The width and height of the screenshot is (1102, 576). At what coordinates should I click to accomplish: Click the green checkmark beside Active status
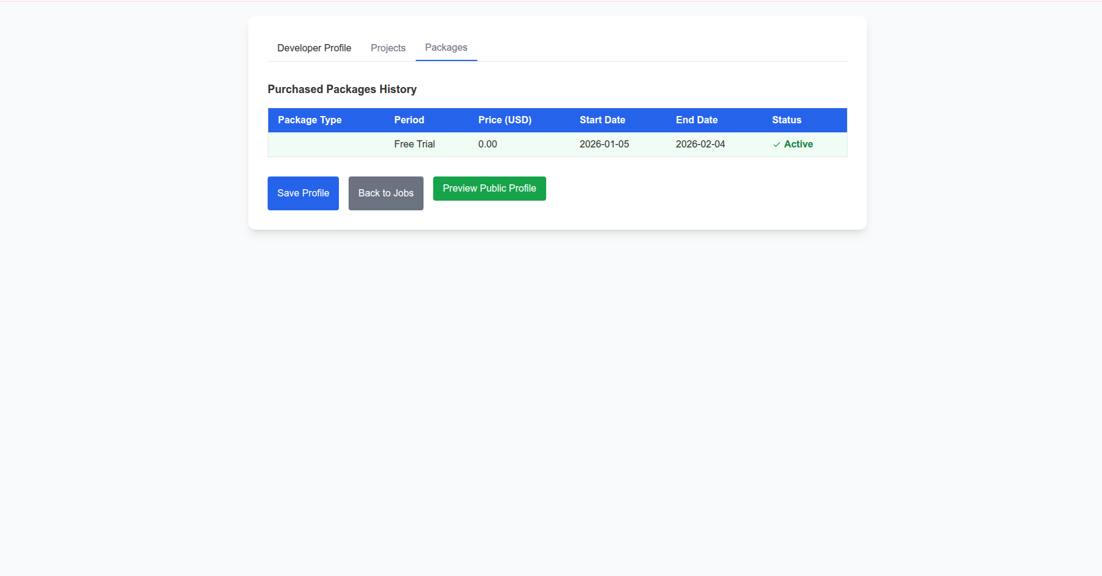coord(776,144)
